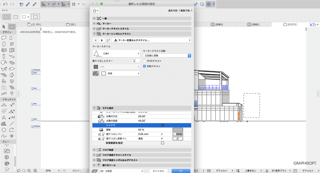320x173 pixels.
Task: Expand the フロア高度テキストスタイル panel
Action: [94, 155]
